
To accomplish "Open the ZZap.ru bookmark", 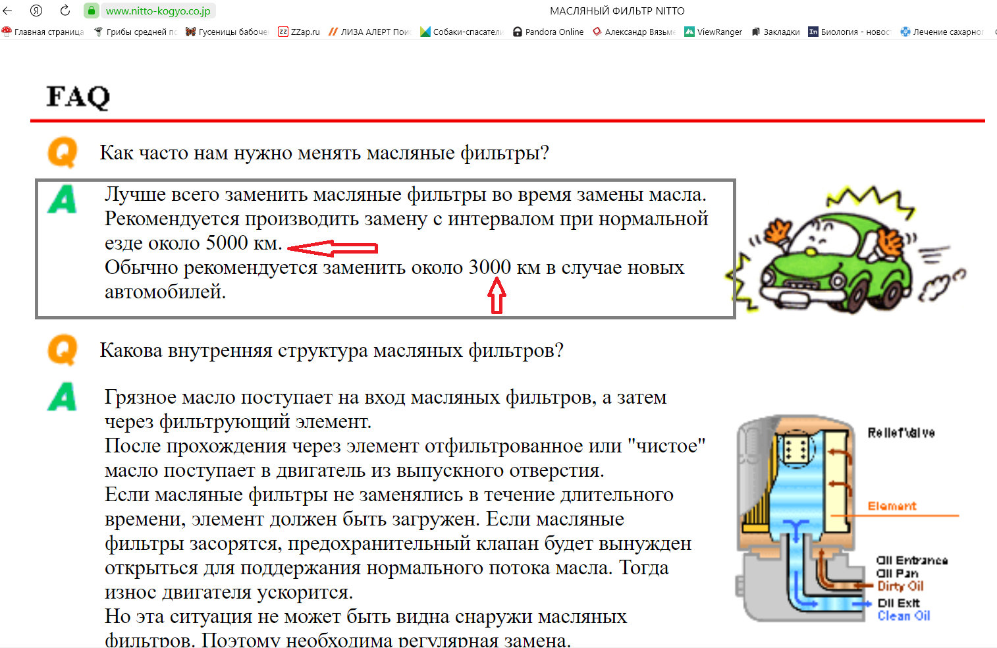I will (299, 32).
